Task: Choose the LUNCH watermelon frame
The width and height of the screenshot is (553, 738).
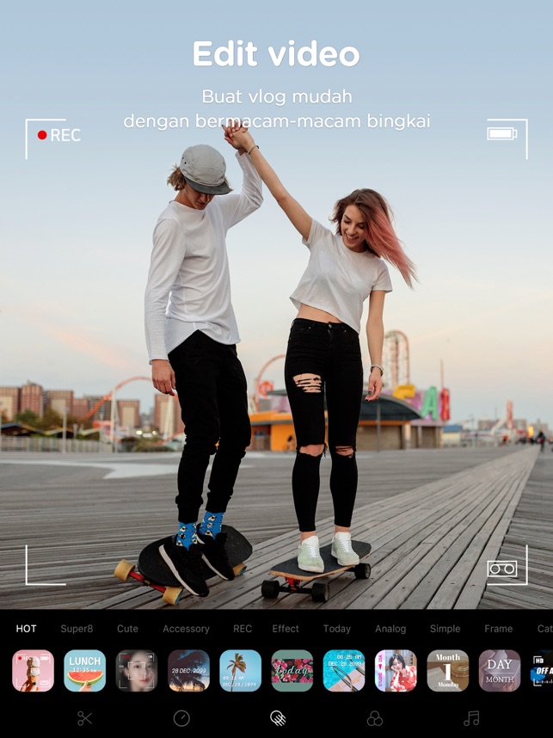Action: pyautogui.click(x=85, y=671)
